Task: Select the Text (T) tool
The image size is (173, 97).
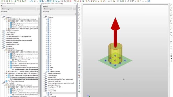Action: click(79, 38)
